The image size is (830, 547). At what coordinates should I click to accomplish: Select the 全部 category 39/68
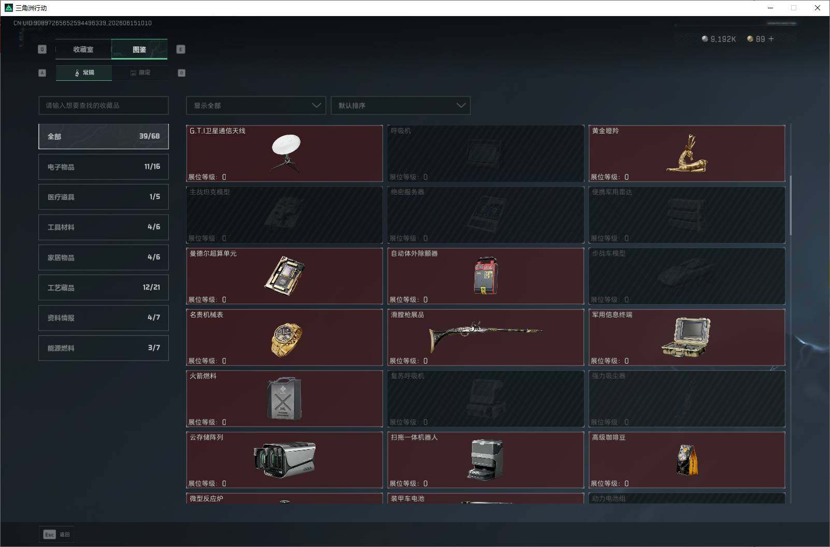[x=104, y=136]
